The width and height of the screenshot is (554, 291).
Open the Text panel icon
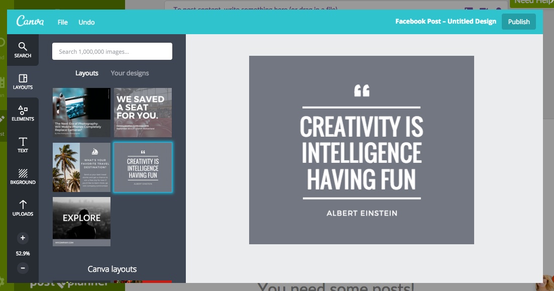point(23,145)
